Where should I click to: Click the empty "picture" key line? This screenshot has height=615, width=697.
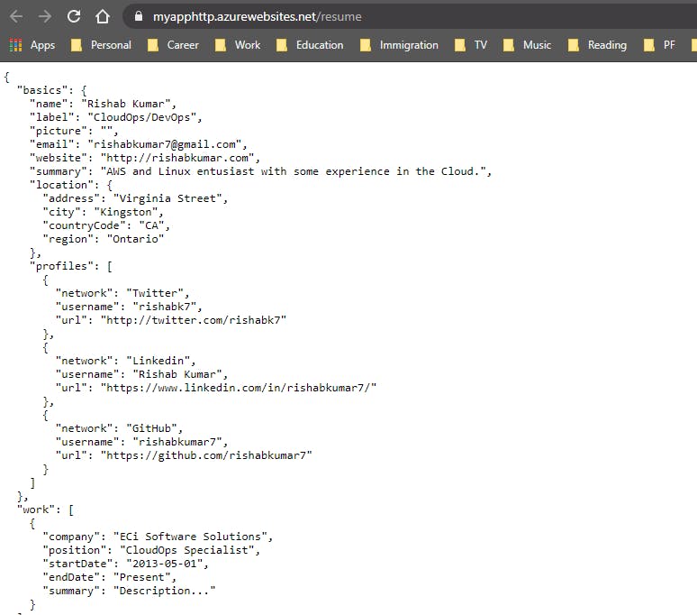74,131
